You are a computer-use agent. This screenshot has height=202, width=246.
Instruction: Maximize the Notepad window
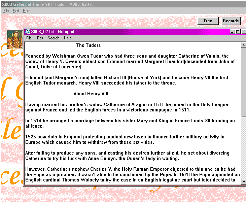click(238, 32)
